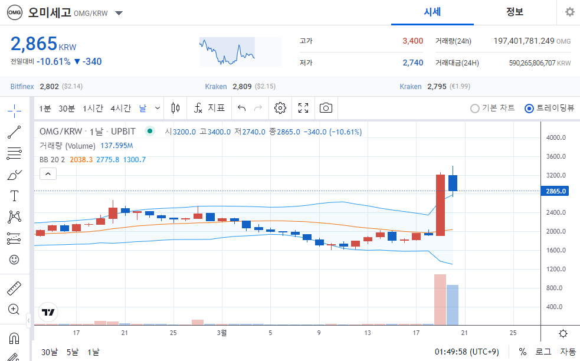Click the Kraken EUR price €1.99 link
Image resolution: width=580 pixels, height=361 pixels.
[x=435, y=87]
